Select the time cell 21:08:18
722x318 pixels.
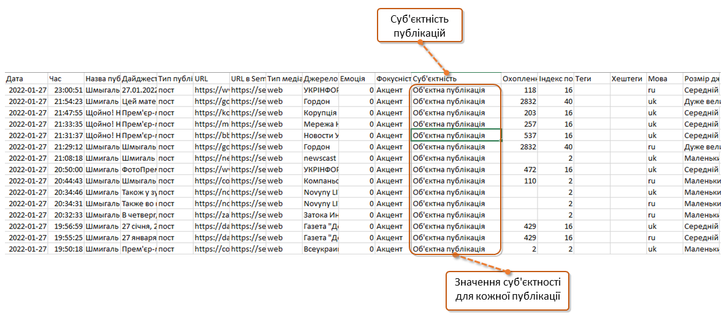tap(66, 158)
